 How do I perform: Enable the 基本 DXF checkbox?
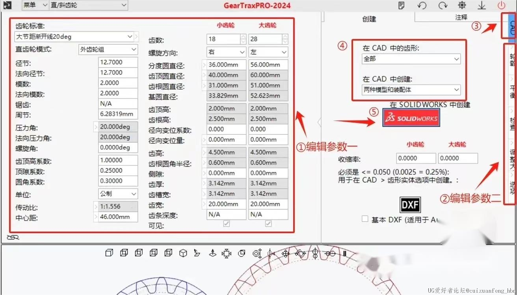click(x=365, y=219)
